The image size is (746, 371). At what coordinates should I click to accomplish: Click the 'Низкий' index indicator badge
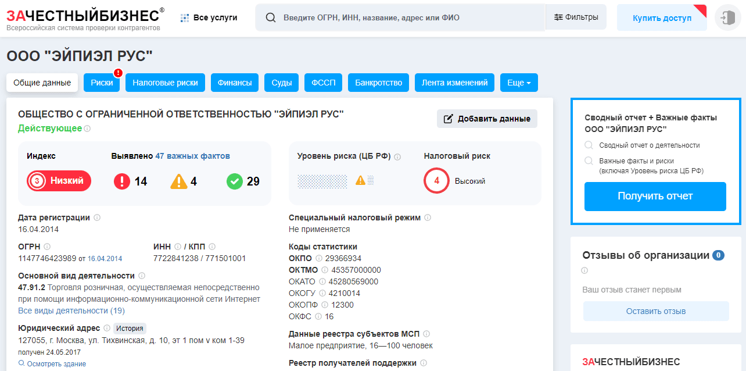(59, 181)
